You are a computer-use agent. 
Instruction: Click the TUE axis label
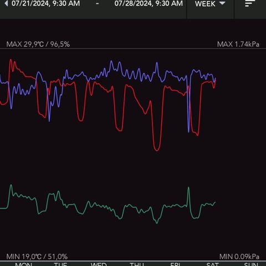point(60,264)
